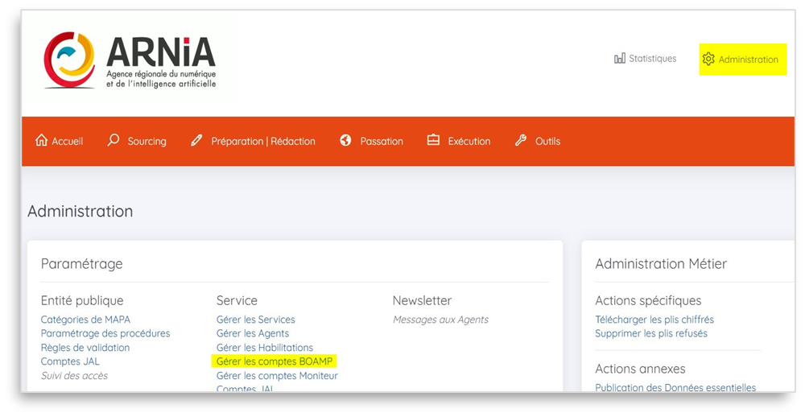Click the Outils wrench icon

coord(521,141)
